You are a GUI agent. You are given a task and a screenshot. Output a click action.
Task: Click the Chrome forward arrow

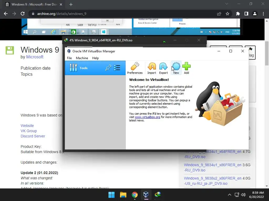pyautogui.click(x=14, y=14)
